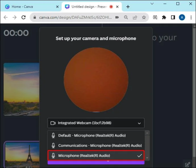Go forward using browser forward arrow
The image size is (196, 168).
tap(14, 17)
